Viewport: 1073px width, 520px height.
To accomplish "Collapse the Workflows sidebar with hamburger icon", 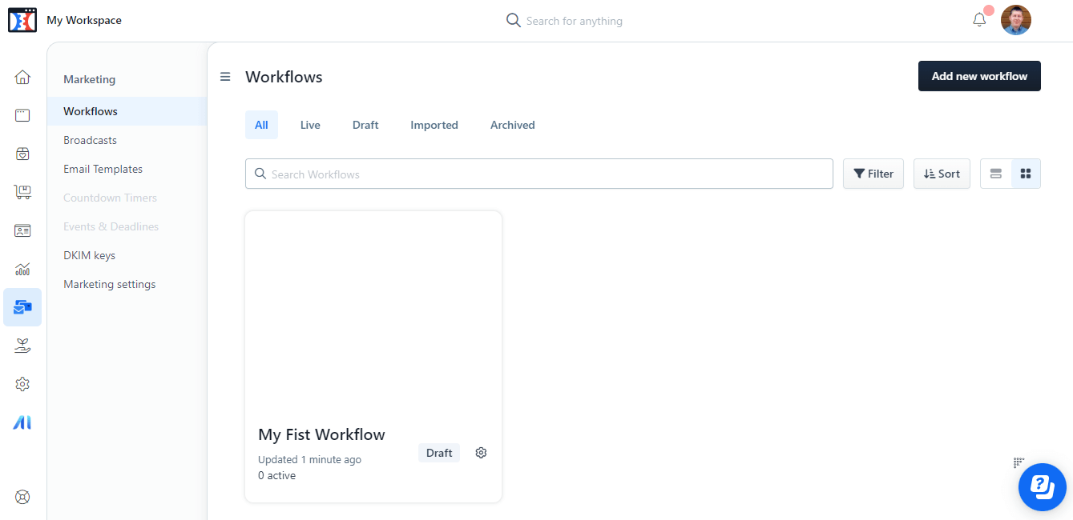I will (x=224, y=77).
